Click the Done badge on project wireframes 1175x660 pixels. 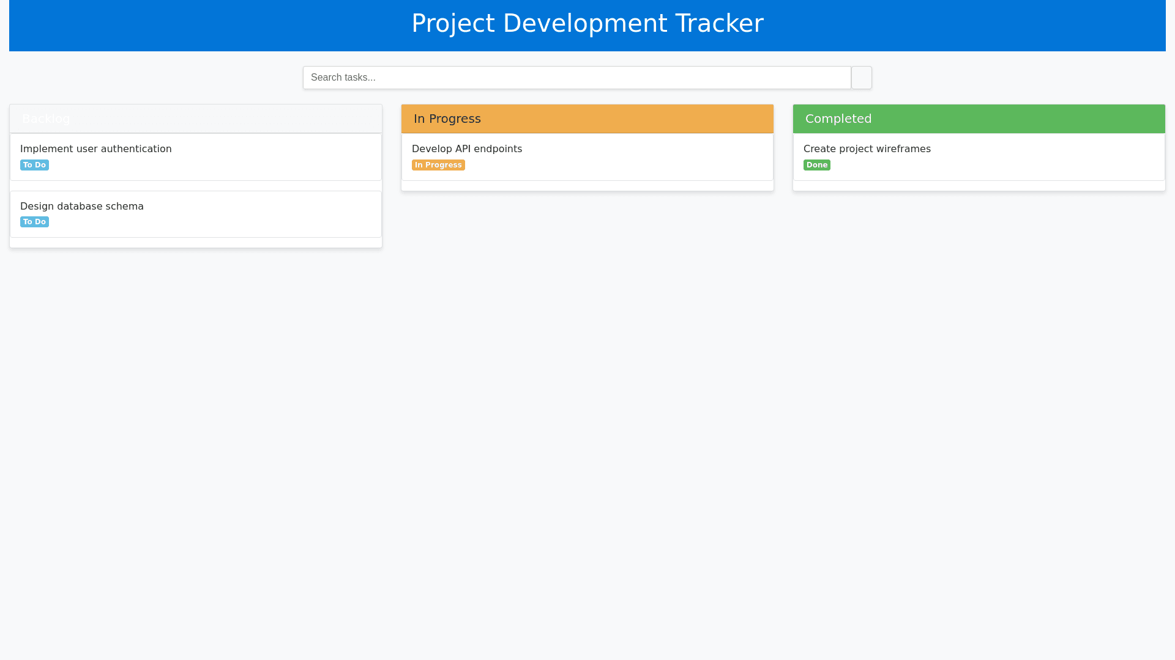(x=817, y=164)
